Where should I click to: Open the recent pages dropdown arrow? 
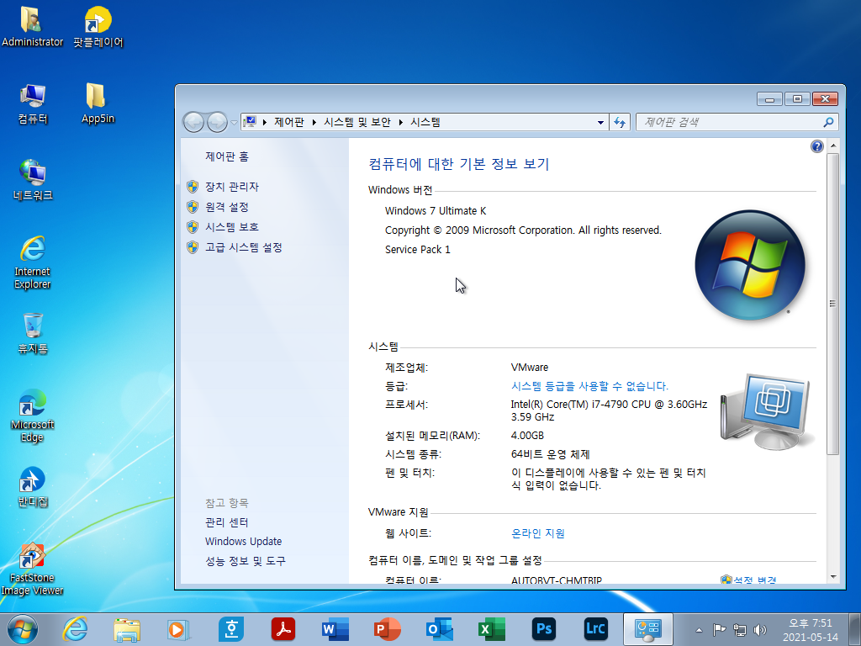234,123
